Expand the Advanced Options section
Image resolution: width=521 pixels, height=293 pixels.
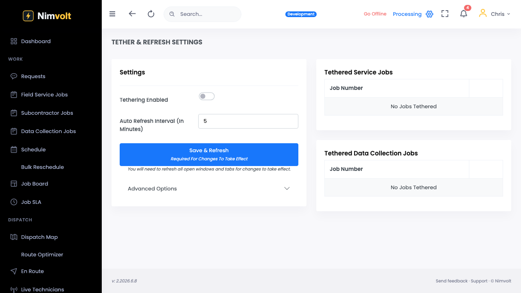point(209,188)
